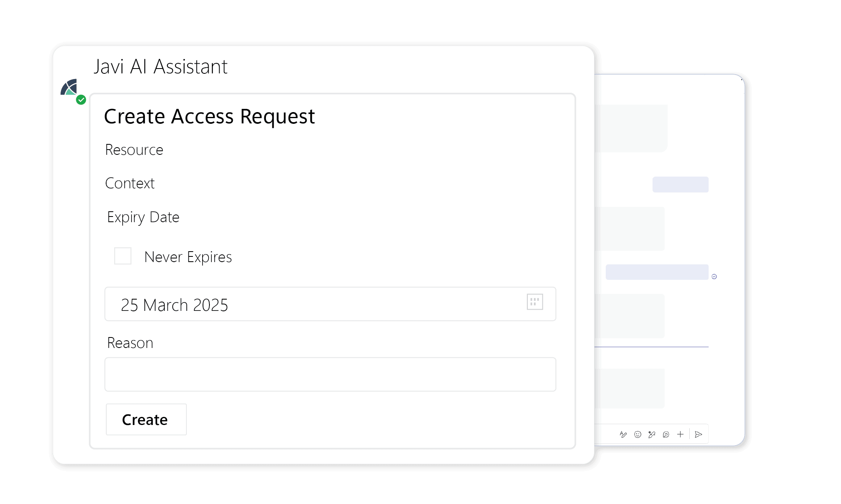Open the emoji smiley picker

point(638,434)
